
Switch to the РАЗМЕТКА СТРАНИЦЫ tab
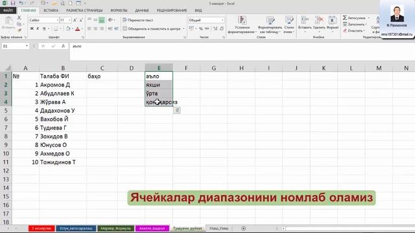84,10
